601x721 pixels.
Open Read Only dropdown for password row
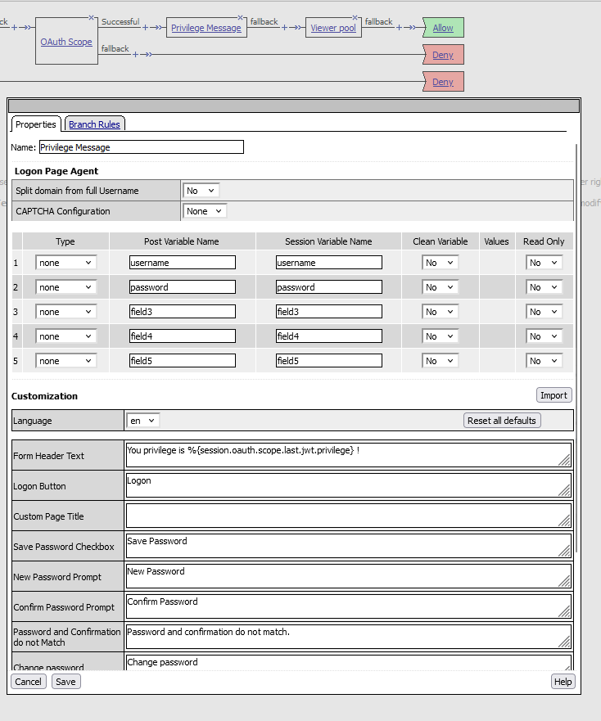coord(544,287)
